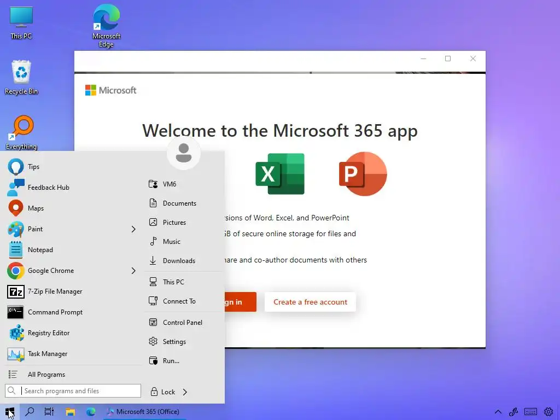Close the Microsoft 365 window

pyautogui.click(x=473, y=59)
